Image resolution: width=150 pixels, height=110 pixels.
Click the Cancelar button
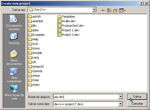pos(137,104)
